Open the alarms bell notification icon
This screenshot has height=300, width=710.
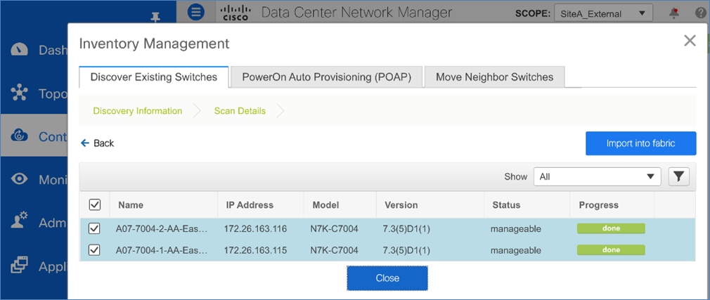pos(673,13)
